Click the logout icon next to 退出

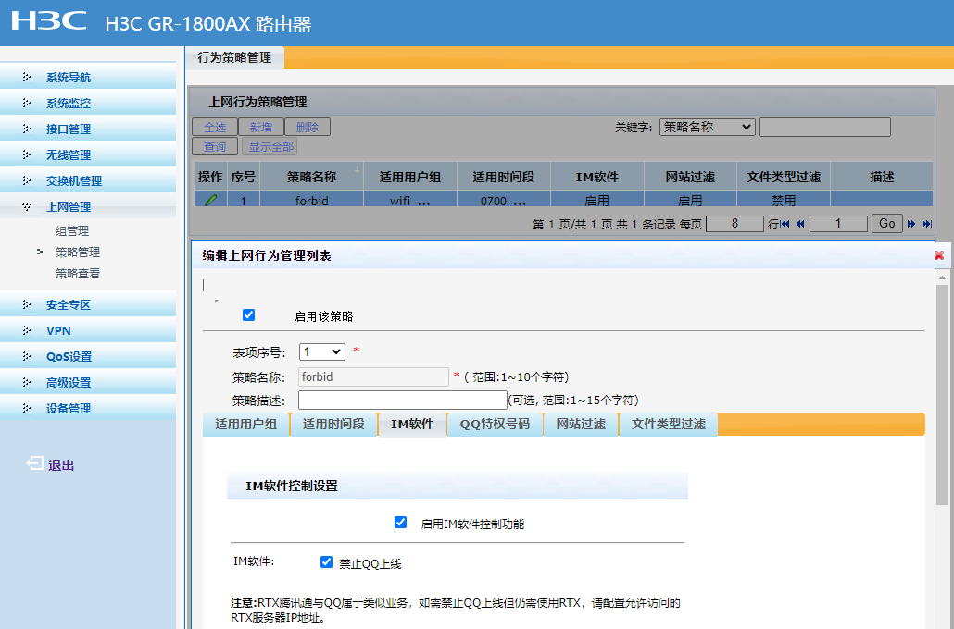(34, 463)
